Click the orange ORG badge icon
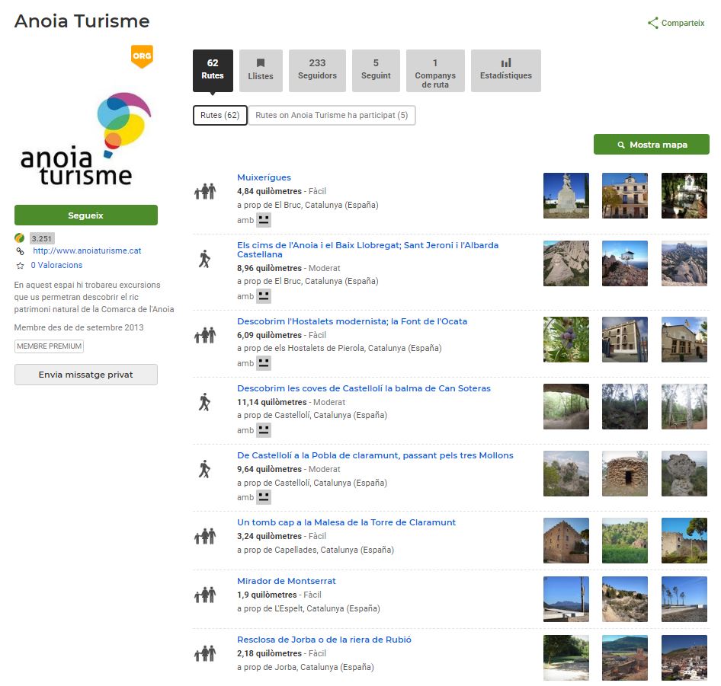The height and width of the screenshot is (686, 721). (142, 56)
